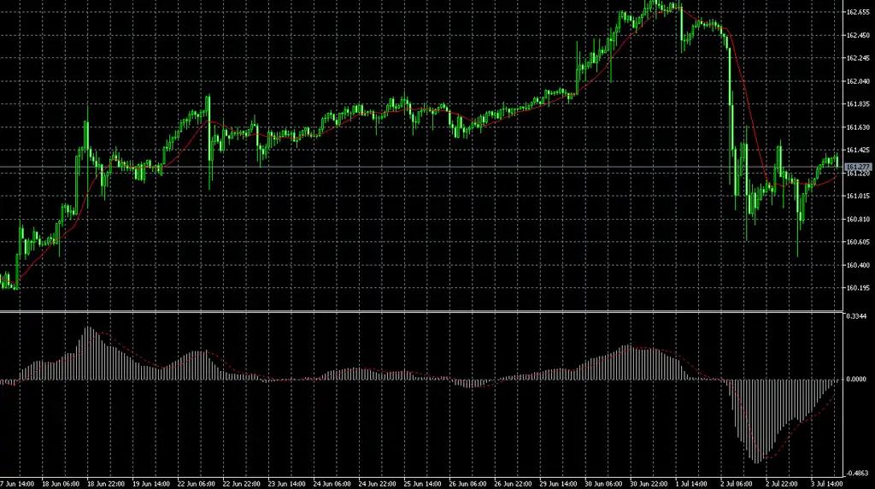Click the -0.4863 indicator scale label

pyautogui.click(x=855, y=473)
